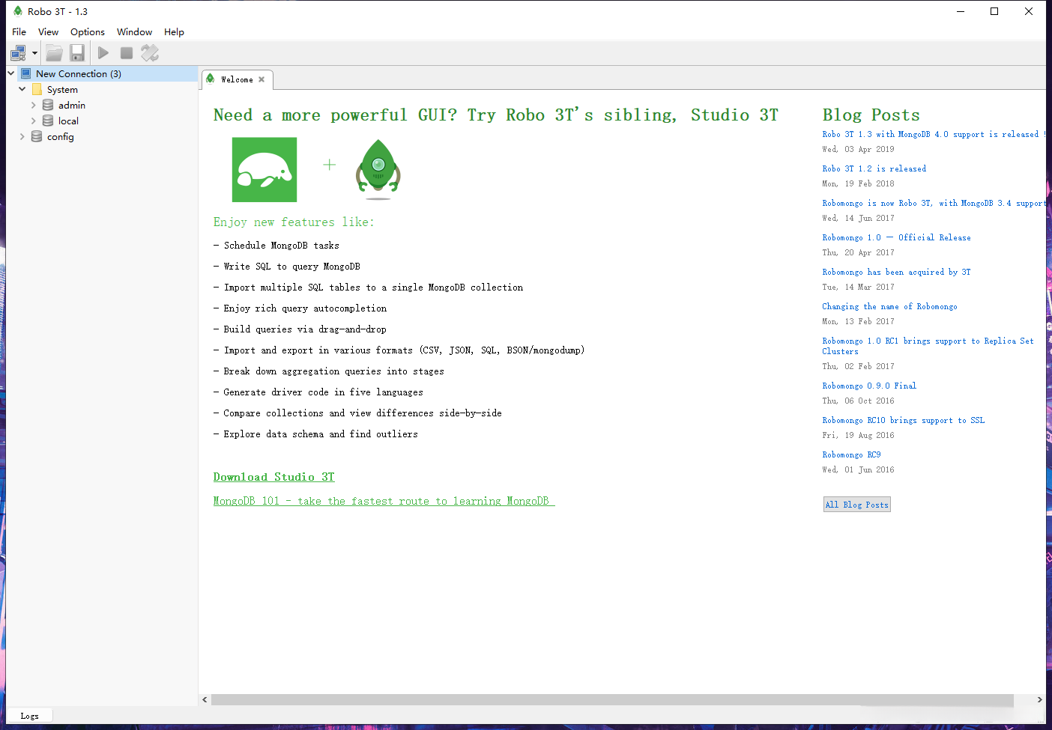This screenshot has width=1052, height=730.
Task: Open the File menu
Action: click(x=19, y=32)
